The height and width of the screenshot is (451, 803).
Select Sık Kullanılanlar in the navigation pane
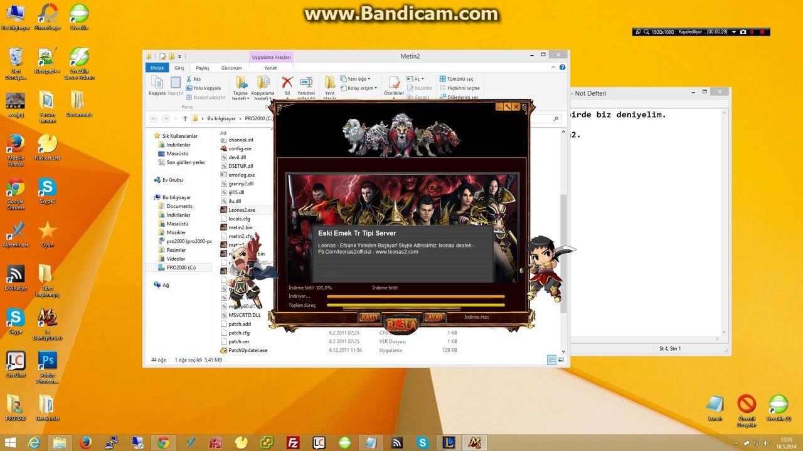point(176,136)
